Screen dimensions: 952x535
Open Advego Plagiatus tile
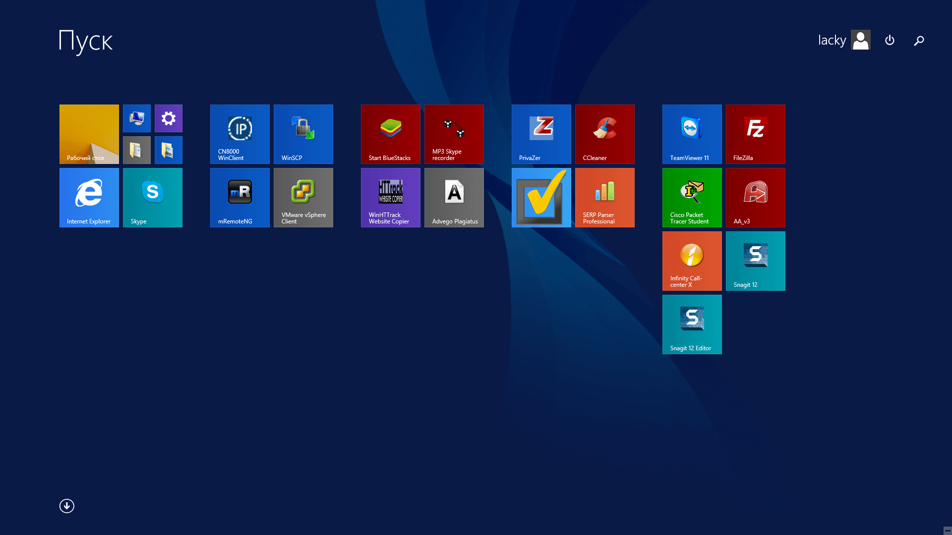pos(454,198)
